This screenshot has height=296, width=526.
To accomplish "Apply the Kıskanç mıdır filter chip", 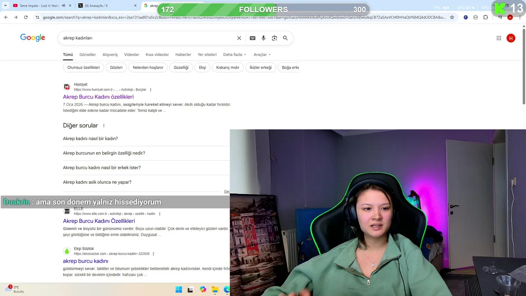I will click(228, 67).
